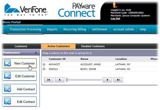The height and width of the screenshot is (110, 160).
Task: Click the Log Out link
Action: pyautogui.click(x=115, y=19)
